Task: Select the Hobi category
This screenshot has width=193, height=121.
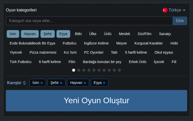Action: click(x=174, y=43)
